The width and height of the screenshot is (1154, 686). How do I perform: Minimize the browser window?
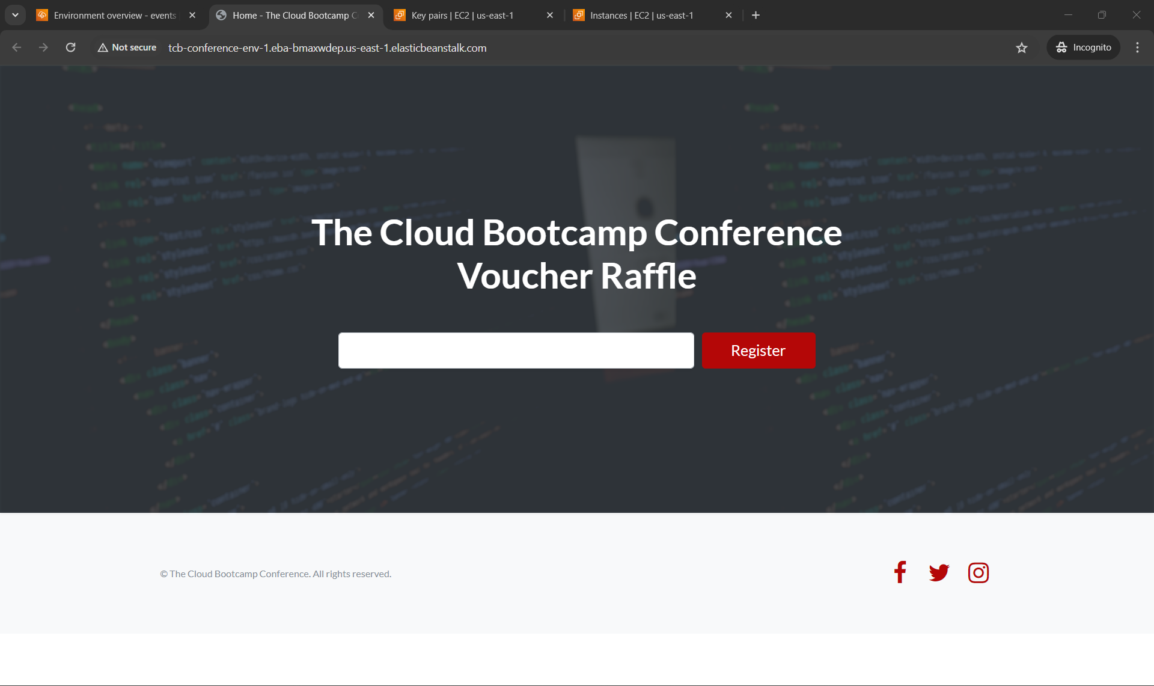point(1068,15)
